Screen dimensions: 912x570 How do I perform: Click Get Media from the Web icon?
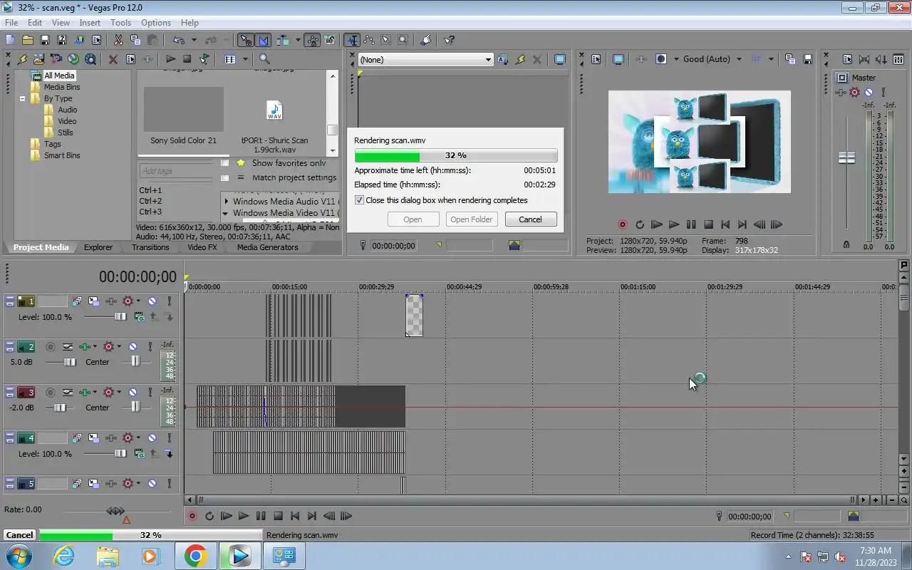coord(90,59)
